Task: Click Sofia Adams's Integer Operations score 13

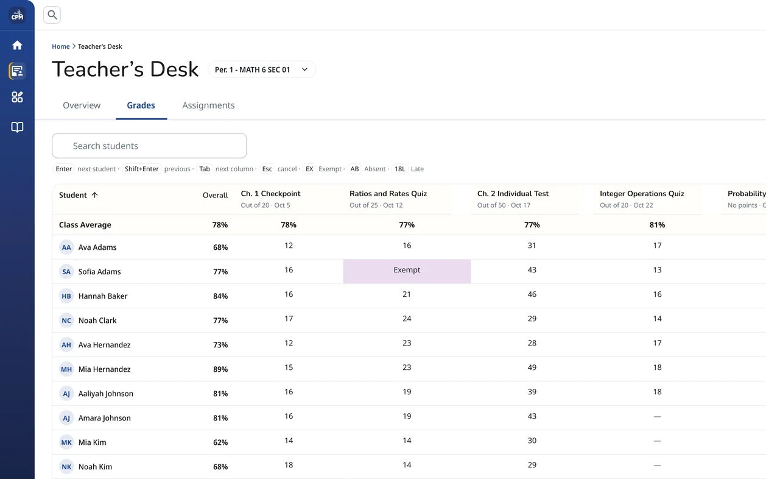Action: 657,270
